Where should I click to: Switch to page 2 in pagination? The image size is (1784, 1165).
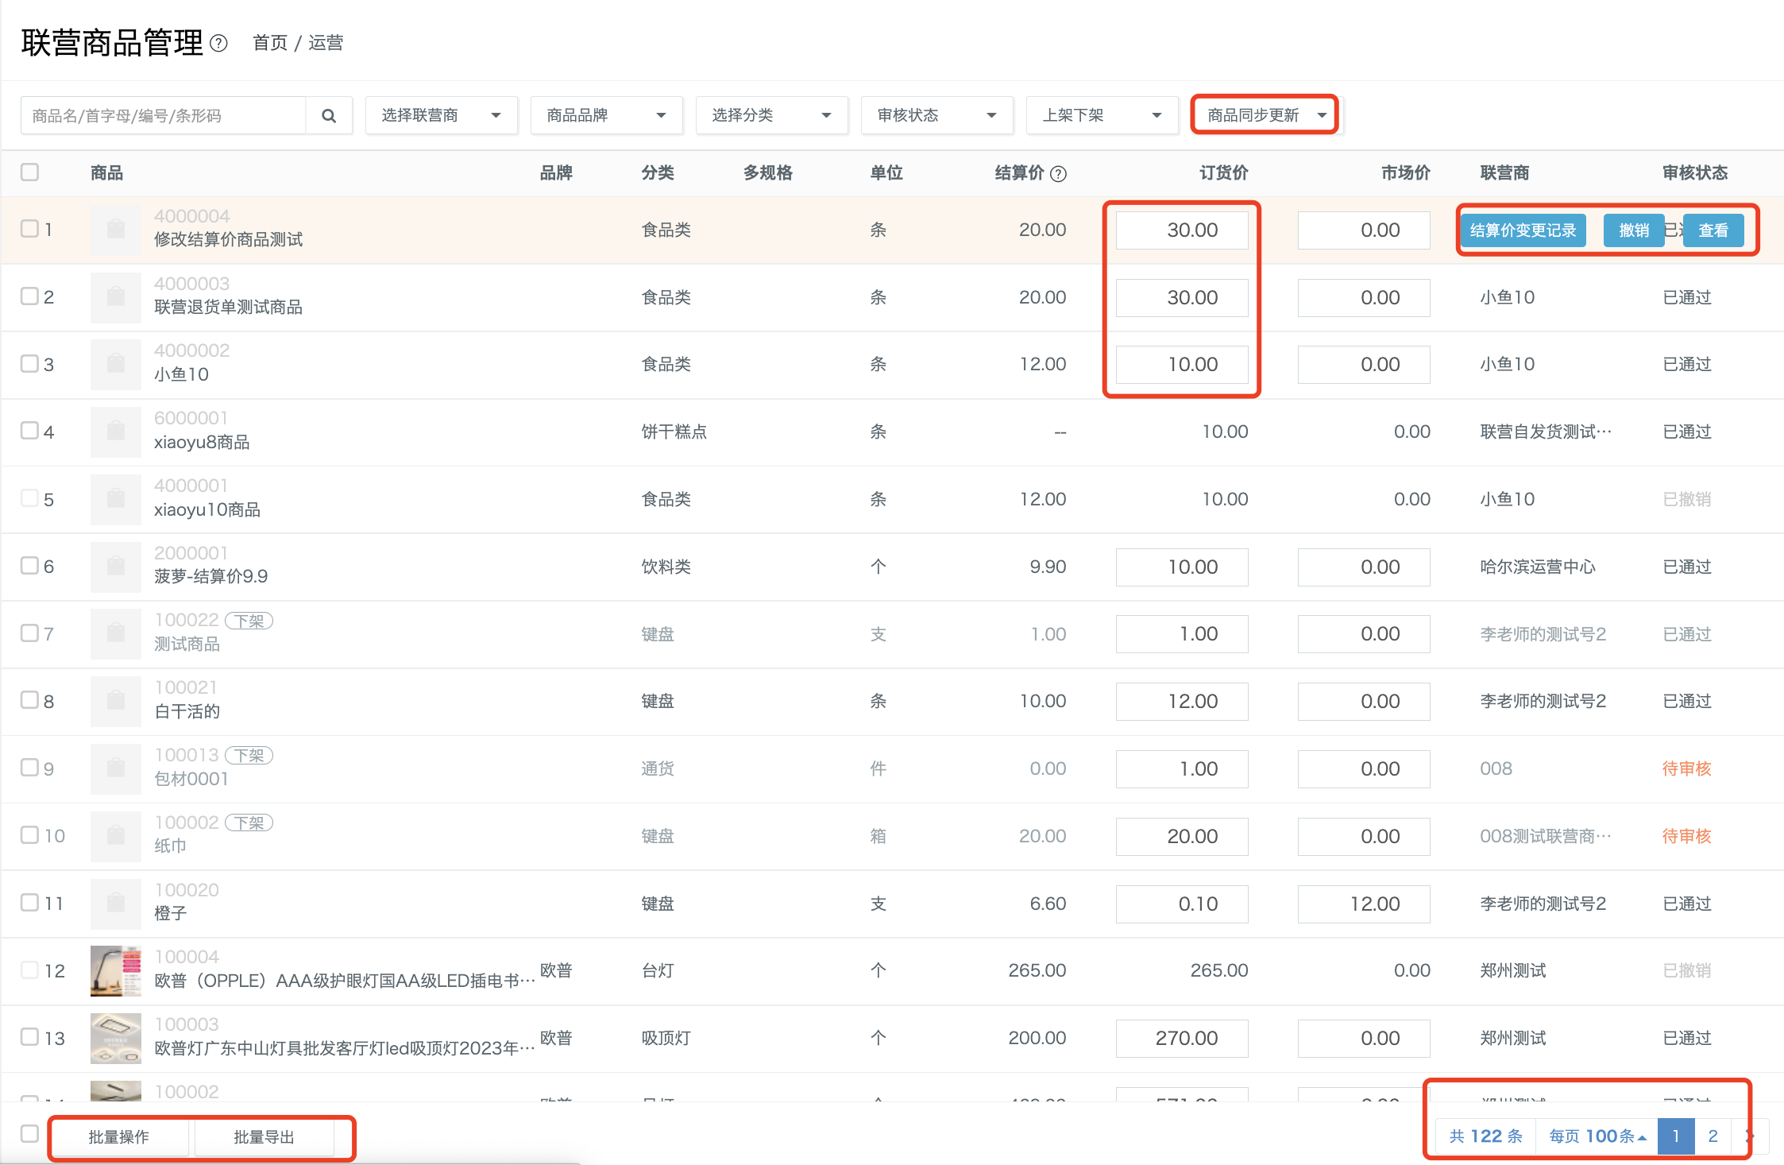[x=1713, y=1136]
